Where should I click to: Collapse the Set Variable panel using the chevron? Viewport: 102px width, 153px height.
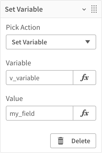[84, 9]
